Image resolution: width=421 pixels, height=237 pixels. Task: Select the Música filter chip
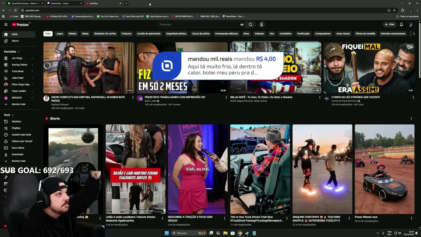[x=72, y=34]
